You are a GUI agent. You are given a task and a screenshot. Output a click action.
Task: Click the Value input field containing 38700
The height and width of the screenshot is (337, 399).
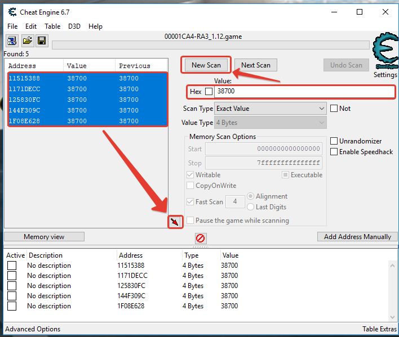point(304,91)
